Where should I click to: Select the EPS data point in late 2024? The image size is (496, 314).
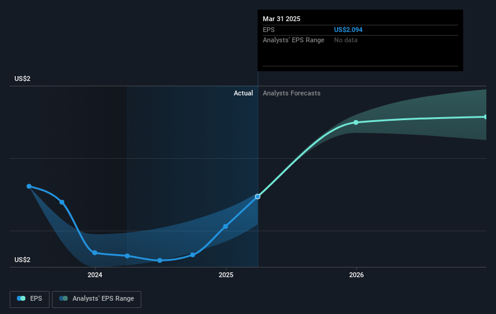[193, 255]
